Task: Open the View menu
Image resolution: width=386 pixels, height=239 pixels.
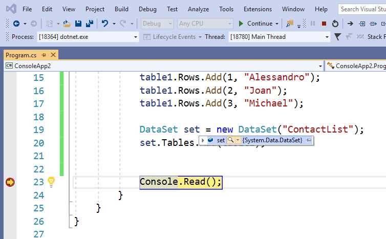Action: [x=69, y=9]
